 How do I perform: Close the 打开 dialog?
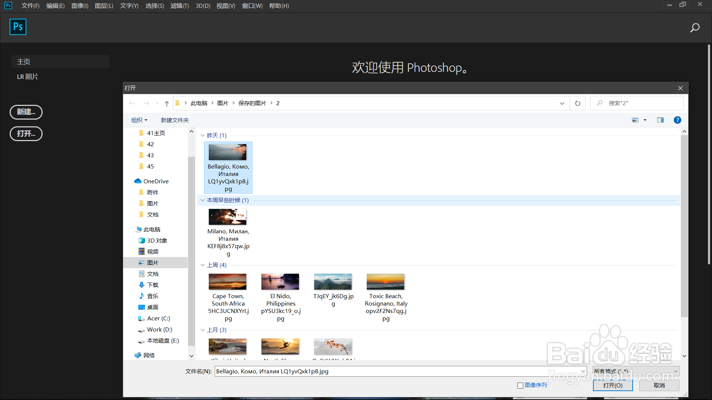tap(680, 88)
